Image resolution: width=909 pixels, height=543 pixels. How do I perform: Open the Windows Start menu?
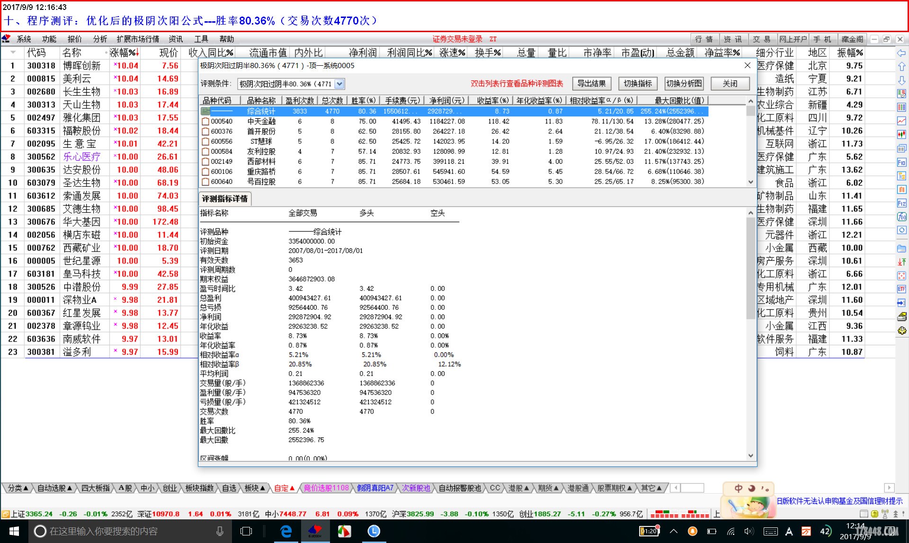click(x=14, y=531)
